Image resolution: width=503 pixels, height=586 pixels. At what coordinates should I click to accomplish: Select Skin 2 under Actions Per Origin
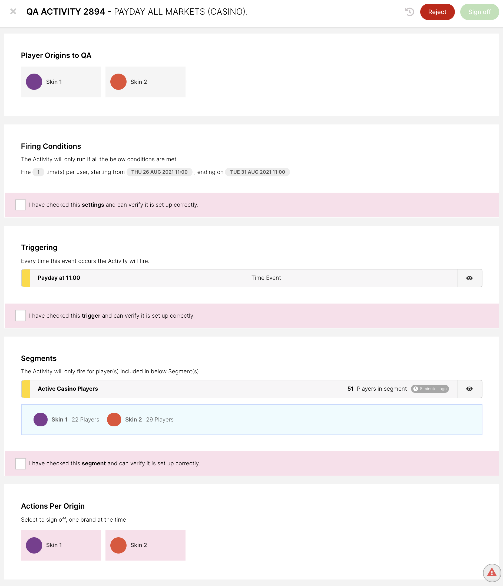pyautogui.click(x=145, y=545)
